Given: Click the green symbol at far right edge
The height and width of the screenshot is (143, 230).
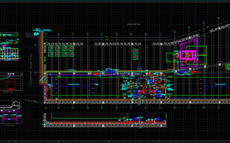Looking at the screenshot, I should click(x=227, y=66).
